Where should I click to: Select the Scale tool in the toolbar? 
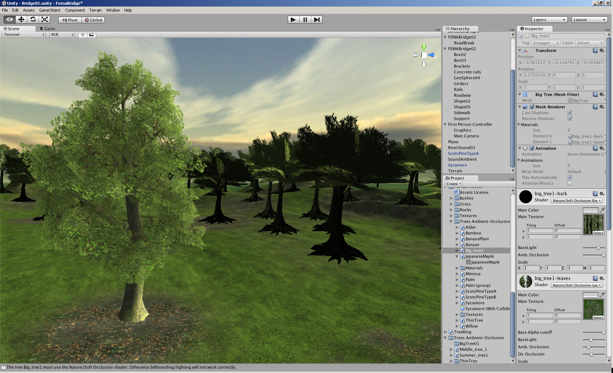tap(45, 20)
